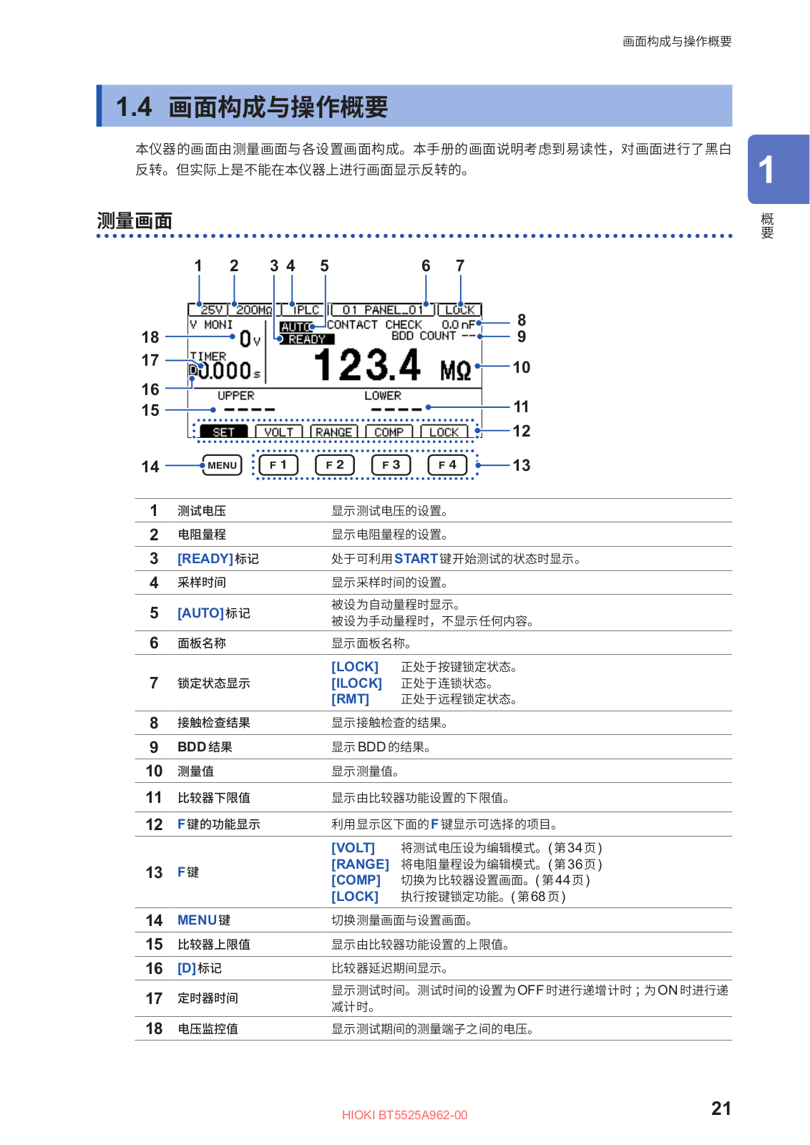Click the '概要' chapter label under the tab

pos(768,225)
